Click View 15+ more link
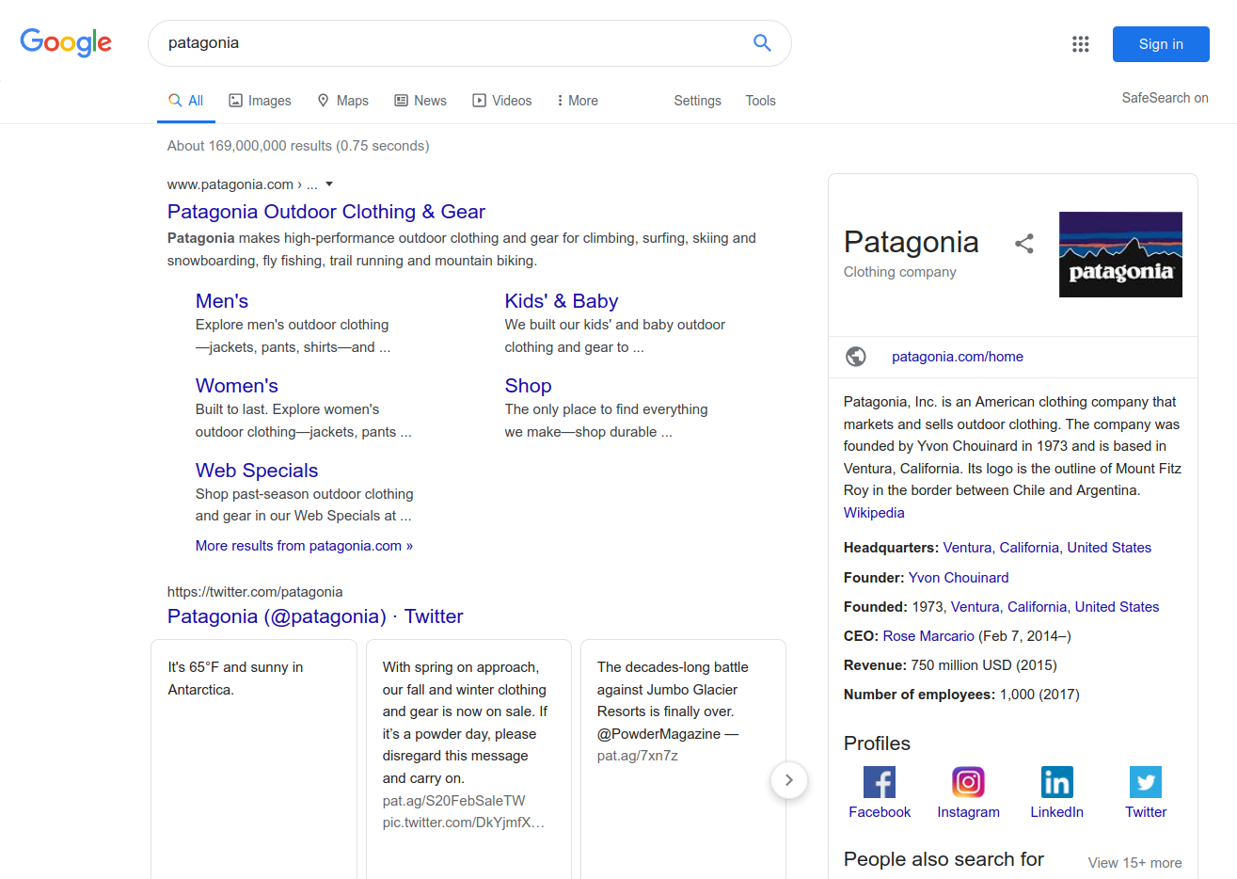This screenshot has width=1237, height=879. pos(1134,863)
